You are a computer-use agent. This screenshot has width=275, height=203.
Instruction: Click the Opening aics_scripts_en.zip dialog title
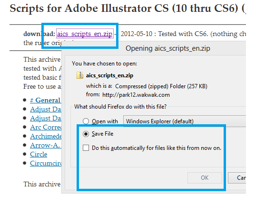tap(168, 48)
